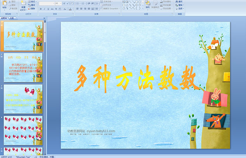Click the Bullets list button
This screenshot has height=158, width=246.
(x=78, y=4)
